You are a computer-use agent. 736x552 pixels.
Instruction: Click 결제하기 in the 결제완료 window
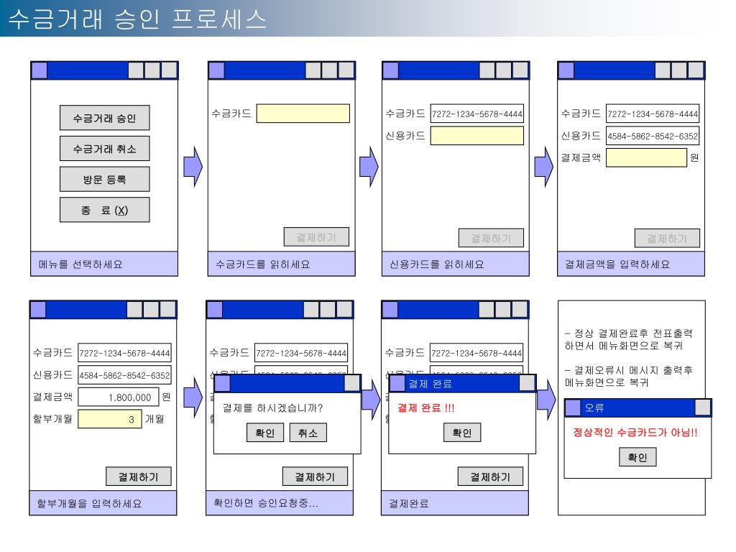[490, 477]
